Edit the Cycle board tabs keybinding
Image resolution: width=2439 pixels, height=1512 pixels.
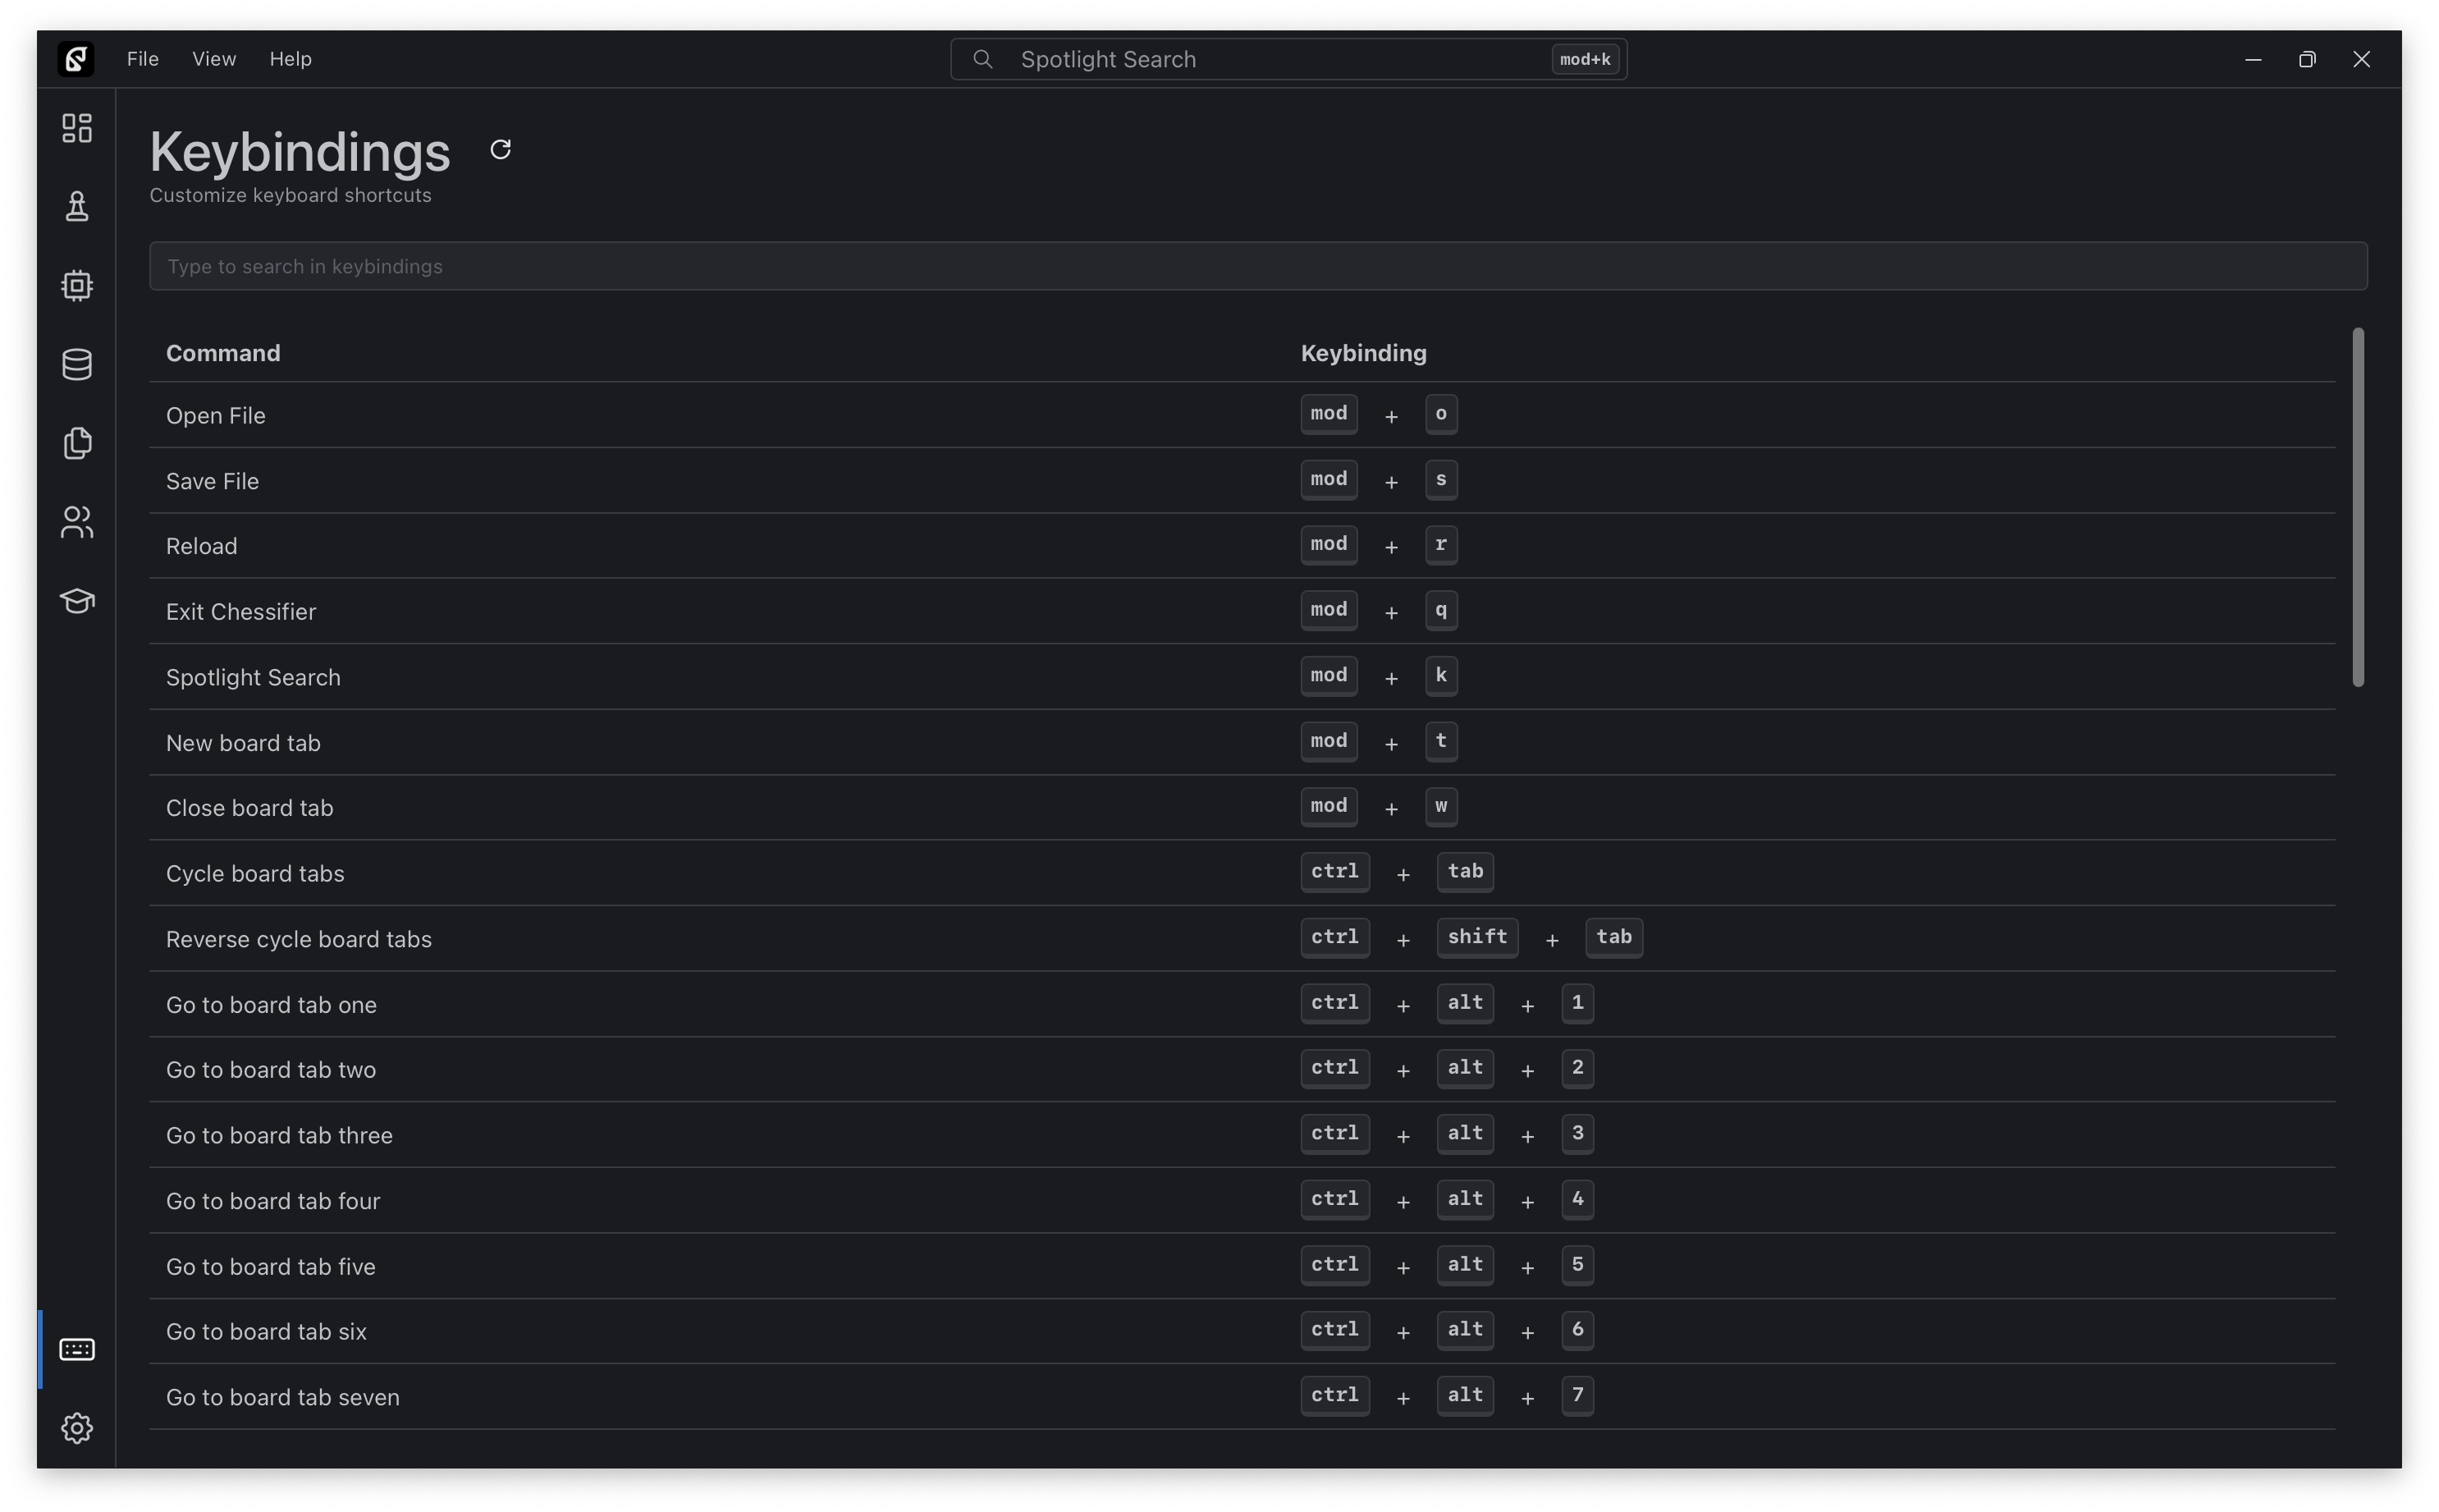point(1397,872)
